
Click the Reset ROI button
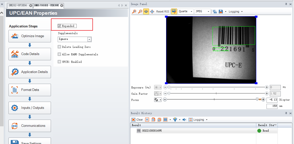pos(163,11)
